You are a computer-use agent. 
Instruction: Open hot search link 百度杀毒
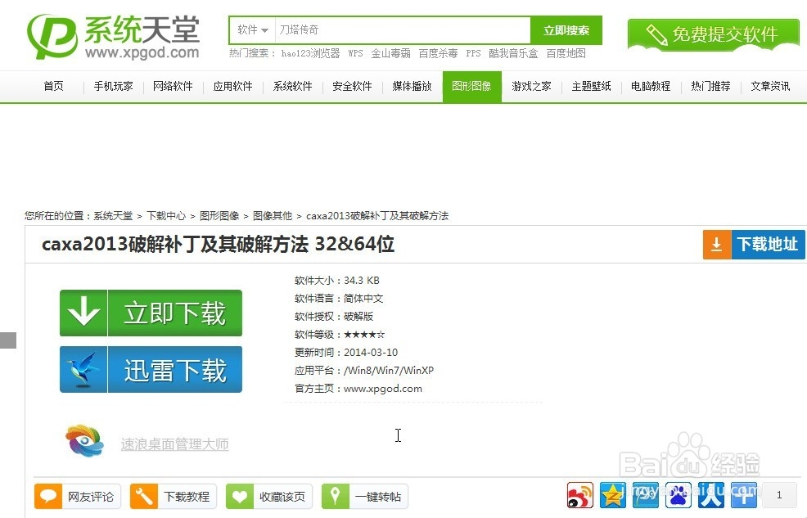(x=438, y=53)
